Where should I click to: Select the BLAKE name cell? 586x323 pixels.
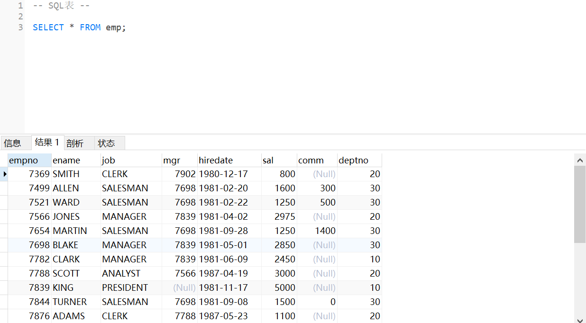click(x=76, y=245)
